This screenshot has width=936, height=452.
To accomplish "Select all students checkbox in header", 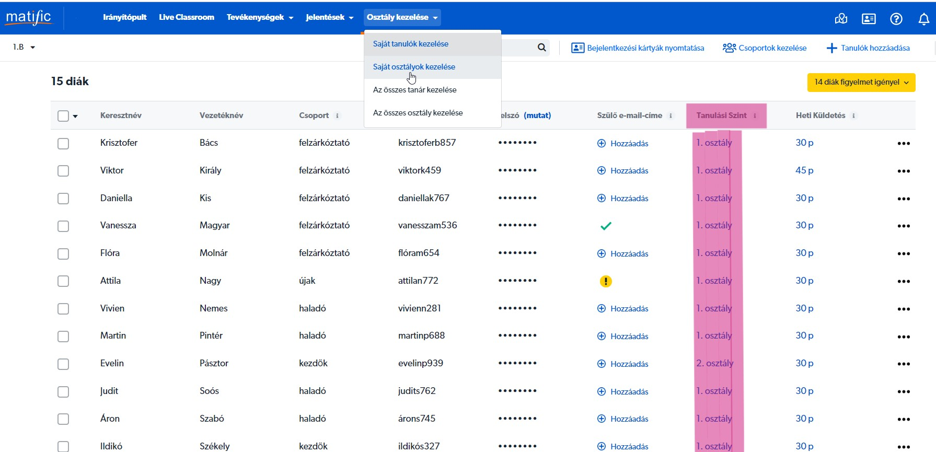I will (63, 116).
